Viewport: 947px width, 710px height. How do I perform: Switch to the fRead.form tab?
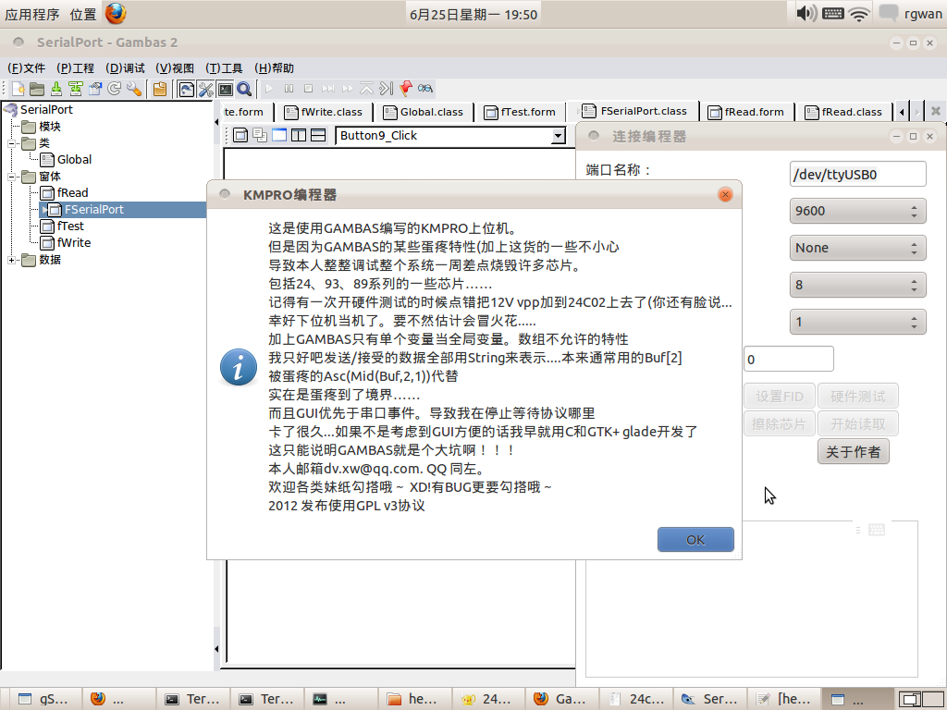[x=746, y=112]
